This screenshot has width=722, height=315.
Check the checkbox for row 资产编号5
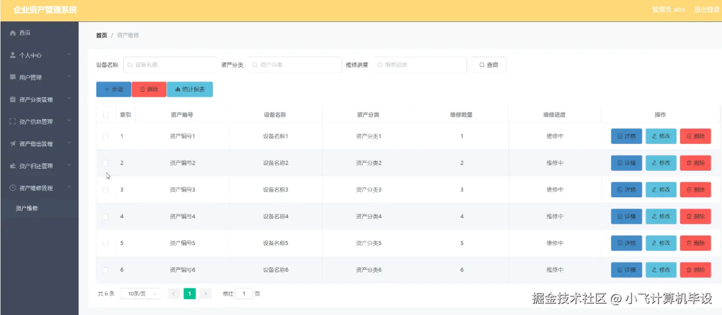105,243
